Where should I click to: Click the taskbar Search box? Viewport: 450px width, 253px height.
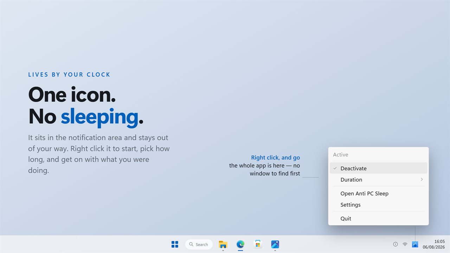click(199, 244)
